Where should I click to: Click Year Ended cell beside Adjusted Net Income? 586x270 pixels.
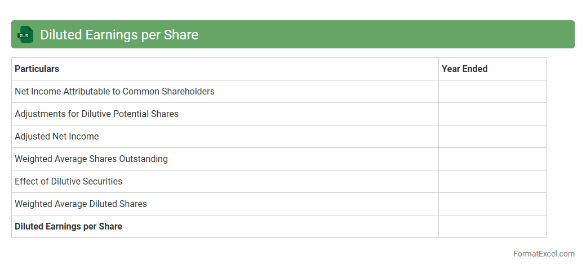point(492,137)
